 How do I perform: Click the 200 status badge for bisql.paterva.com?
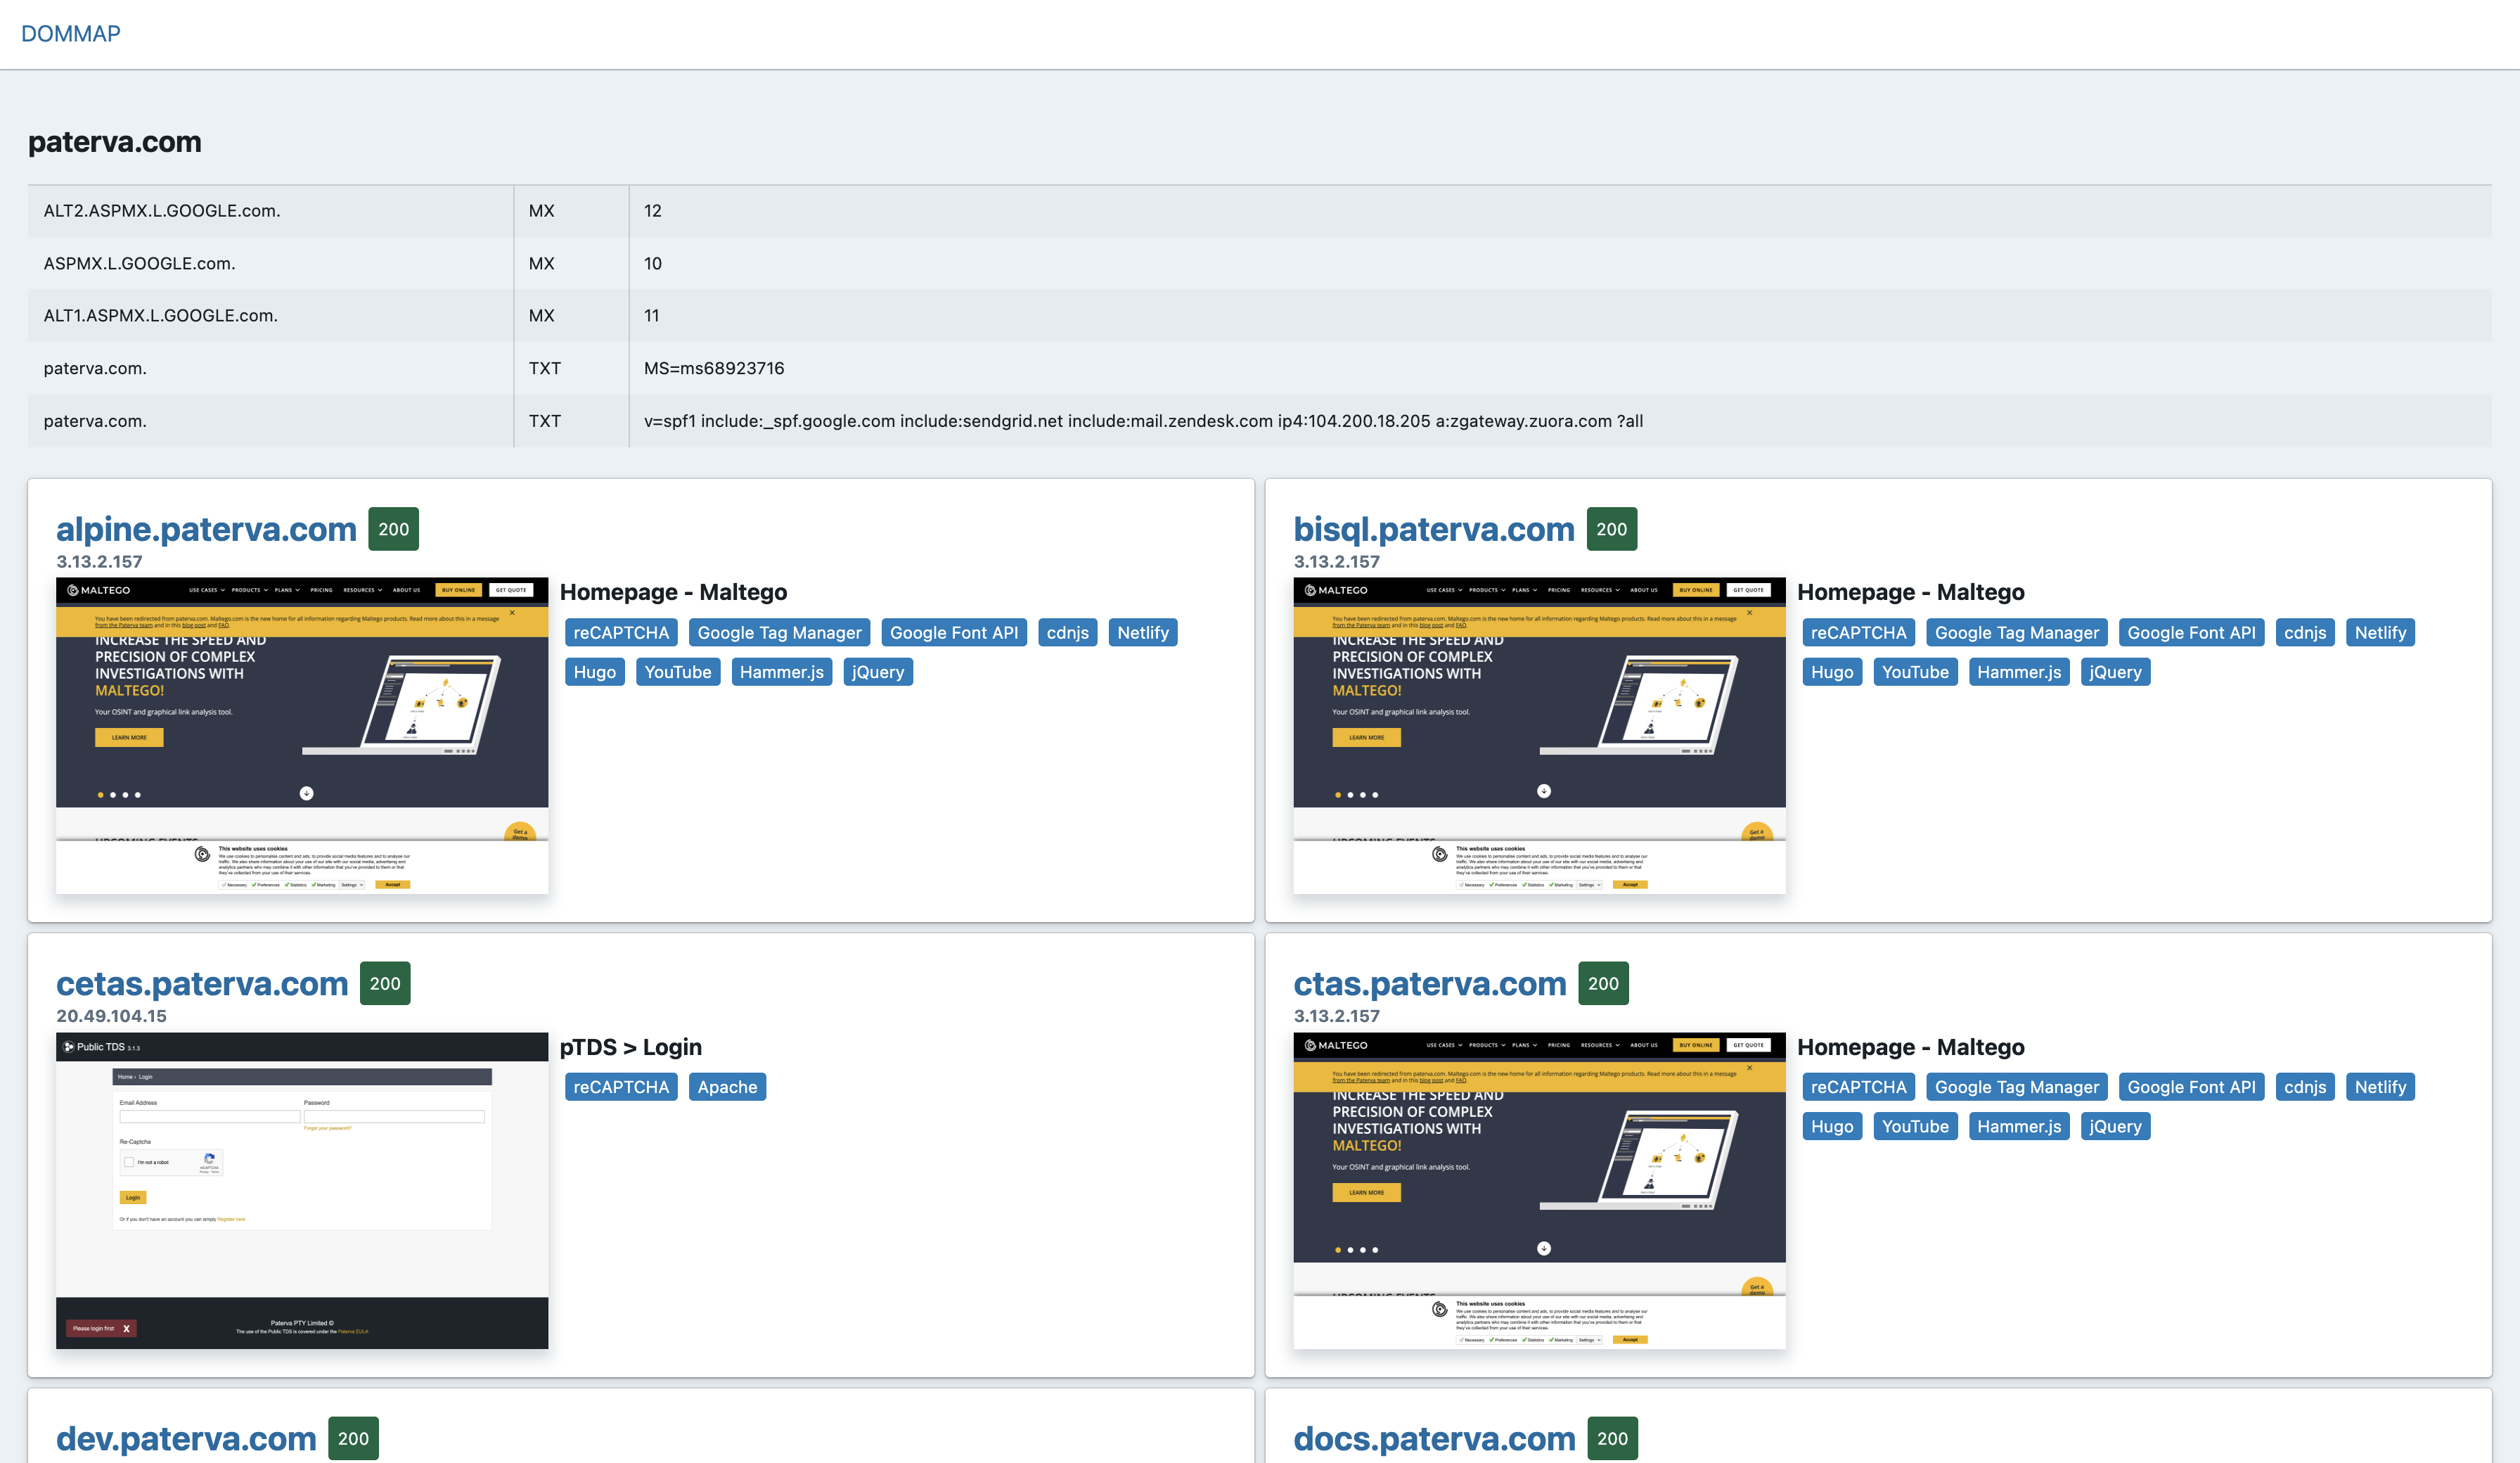pos(1612,528)
